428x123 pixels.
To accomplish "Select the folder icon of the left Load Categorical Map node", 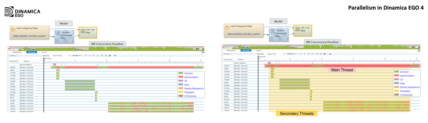I will point(14,29).
